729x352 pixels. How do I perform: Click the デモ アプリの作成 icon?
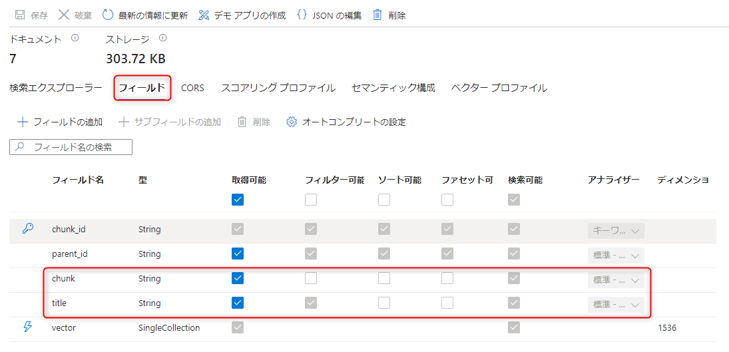tap(204, 15)
